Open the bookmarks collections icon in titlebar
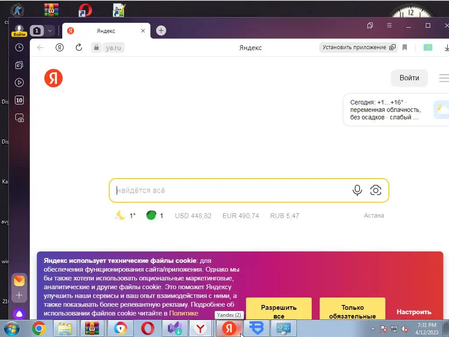The width and height of the screenshot is (449, 337). [370, 25]
